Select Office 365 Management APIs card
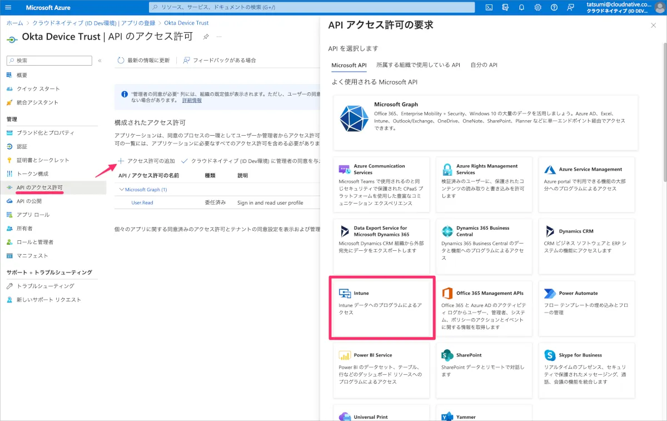The image size is (667, 421). [484, 308]
